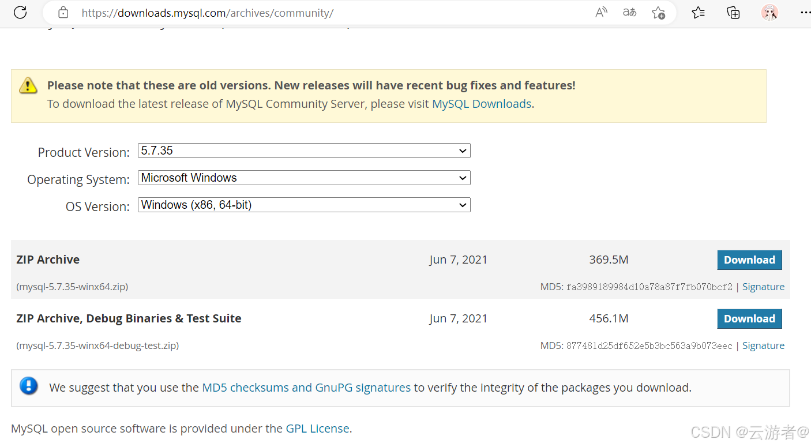The width and height of the screenshot is (811, 447).
Task: Click MD5 hash fa3989189984d10a78a87f7fb070bcf2
Action: 649,287
